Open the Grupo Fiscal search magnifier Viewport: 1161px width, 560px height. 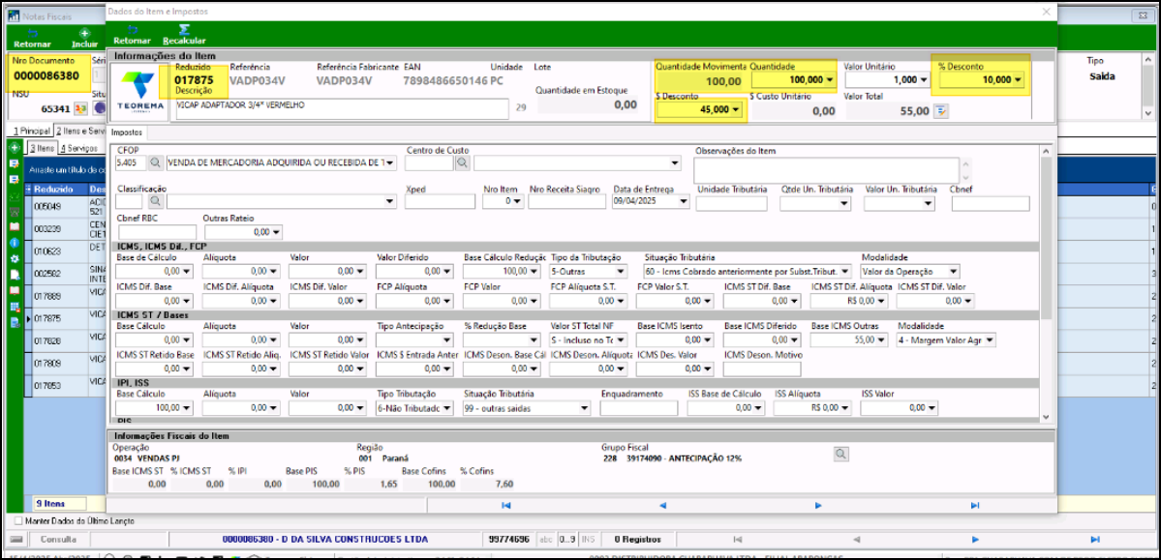(840, 454)
